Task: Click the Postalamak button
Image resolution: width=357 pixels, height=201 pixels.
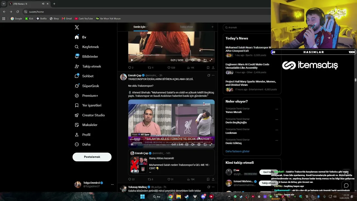Action: coord(92,157)
